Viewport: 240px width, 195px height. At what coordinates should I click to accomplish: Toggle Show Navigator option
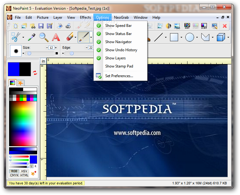coord(120,42)
